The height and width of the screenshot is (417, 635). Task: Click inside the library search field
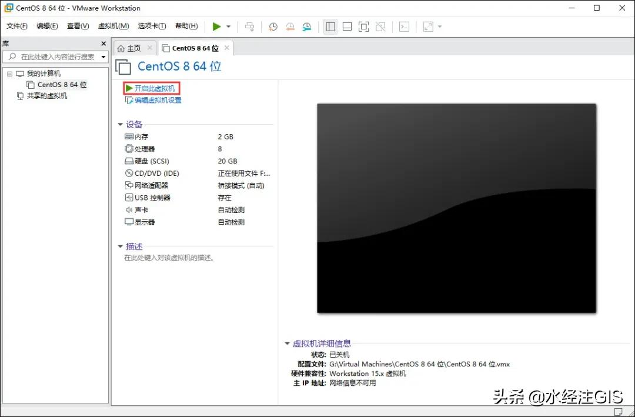click(56, 56)
